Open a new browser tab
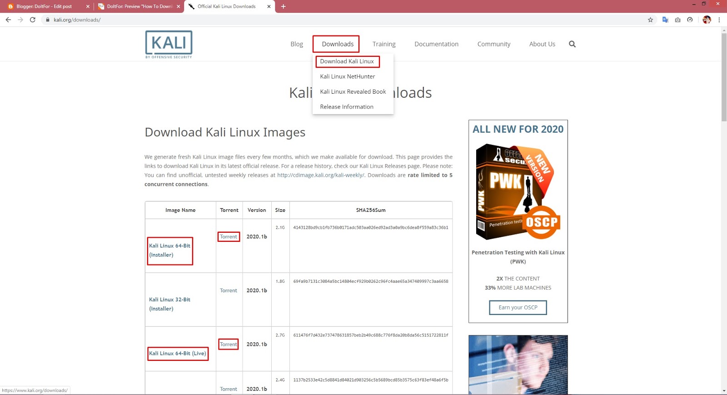The height and width of the screenshot is (395, 727). pos(283,6)
